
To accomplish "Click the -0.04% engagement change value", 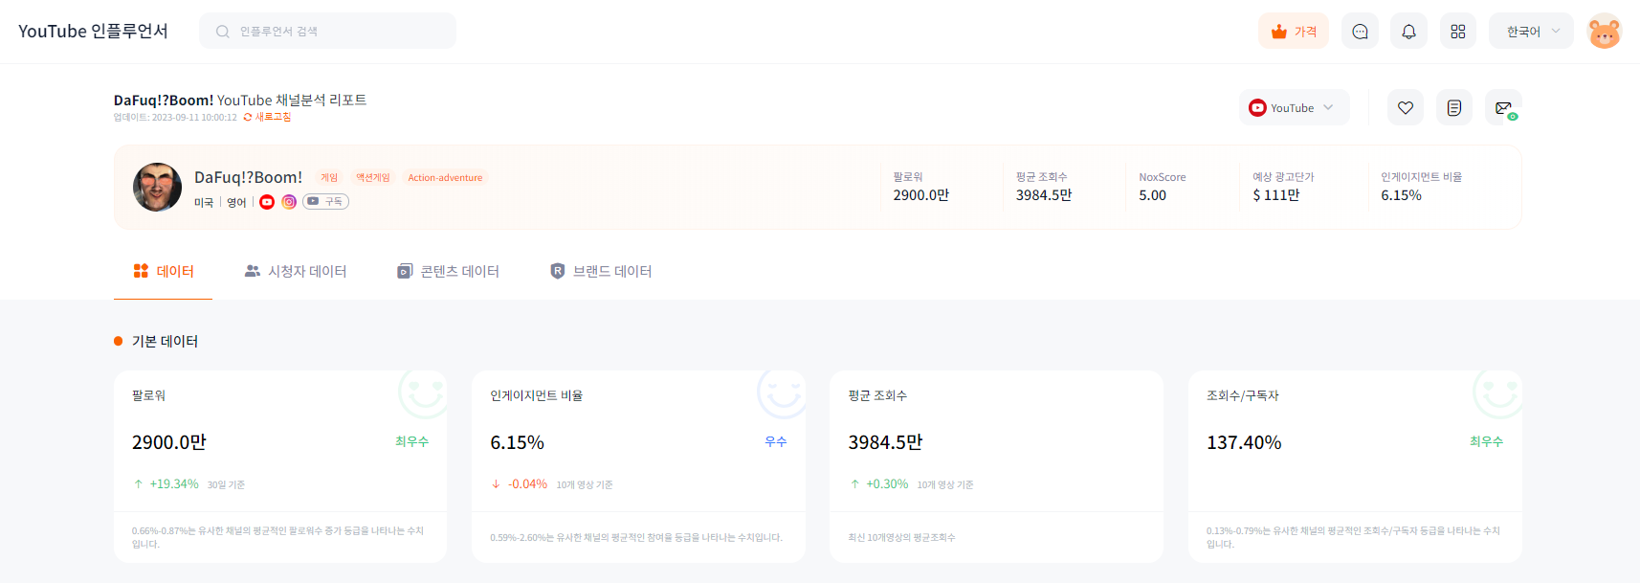I will pos(527,484).
